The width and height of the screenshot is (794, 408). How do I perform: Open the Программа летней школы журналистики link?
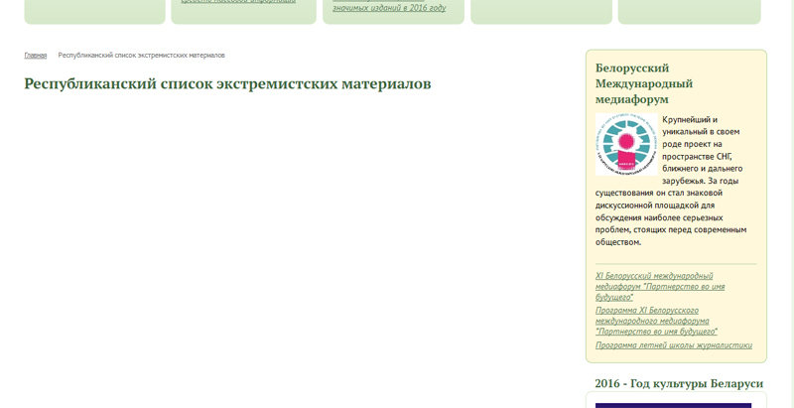pyautogui.click(x=673, y=345)
